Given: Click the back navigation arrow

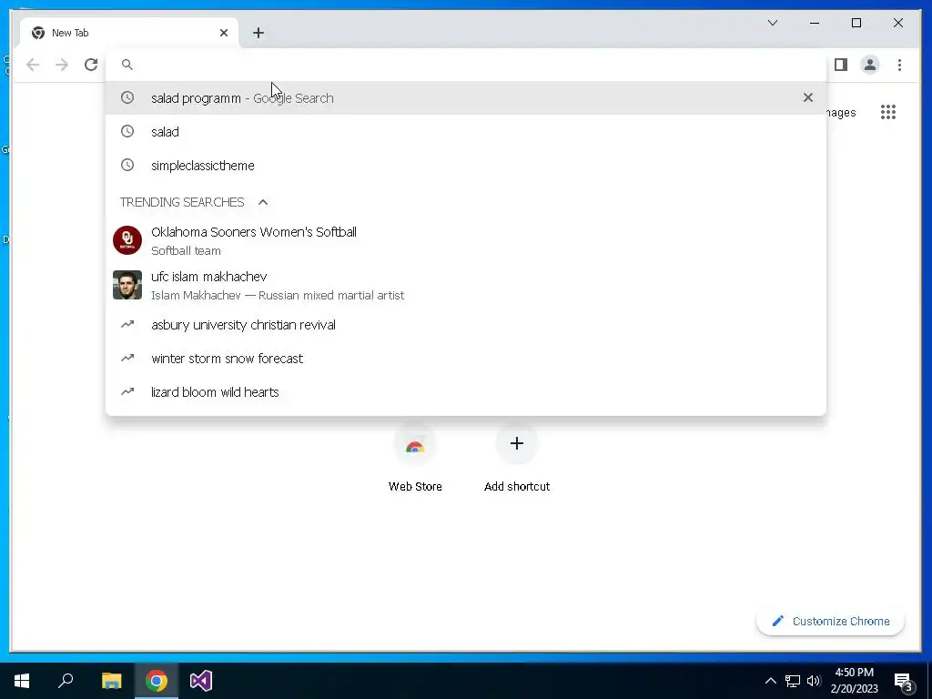Looking at the screenshot, I should click(33, 65).
